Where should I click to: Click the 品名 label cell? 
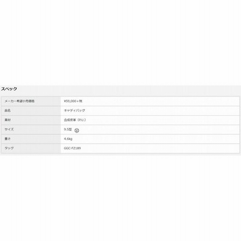pos(31,111)
